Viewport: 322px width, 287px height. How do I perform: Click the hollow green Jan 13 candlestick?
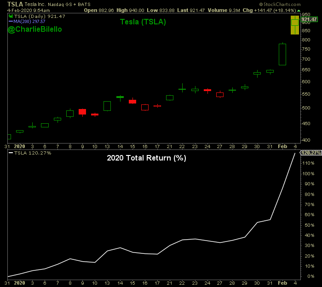(107, 106)
